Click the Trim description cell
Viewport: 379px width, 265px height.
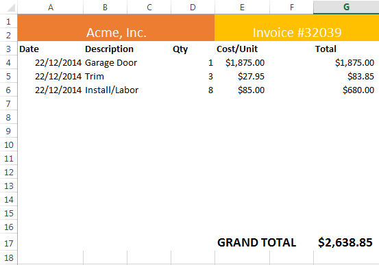105,76
